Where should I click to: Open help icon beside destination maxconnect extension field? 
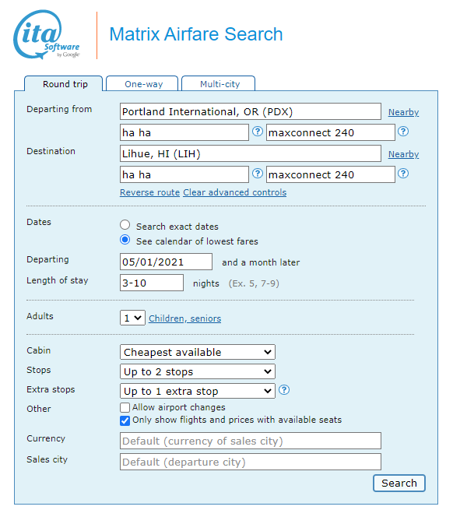coord(403,174)
